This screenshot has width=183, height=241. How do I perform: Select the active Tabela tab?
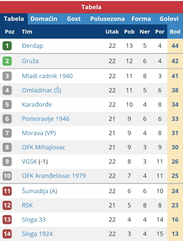click(14, 19)
